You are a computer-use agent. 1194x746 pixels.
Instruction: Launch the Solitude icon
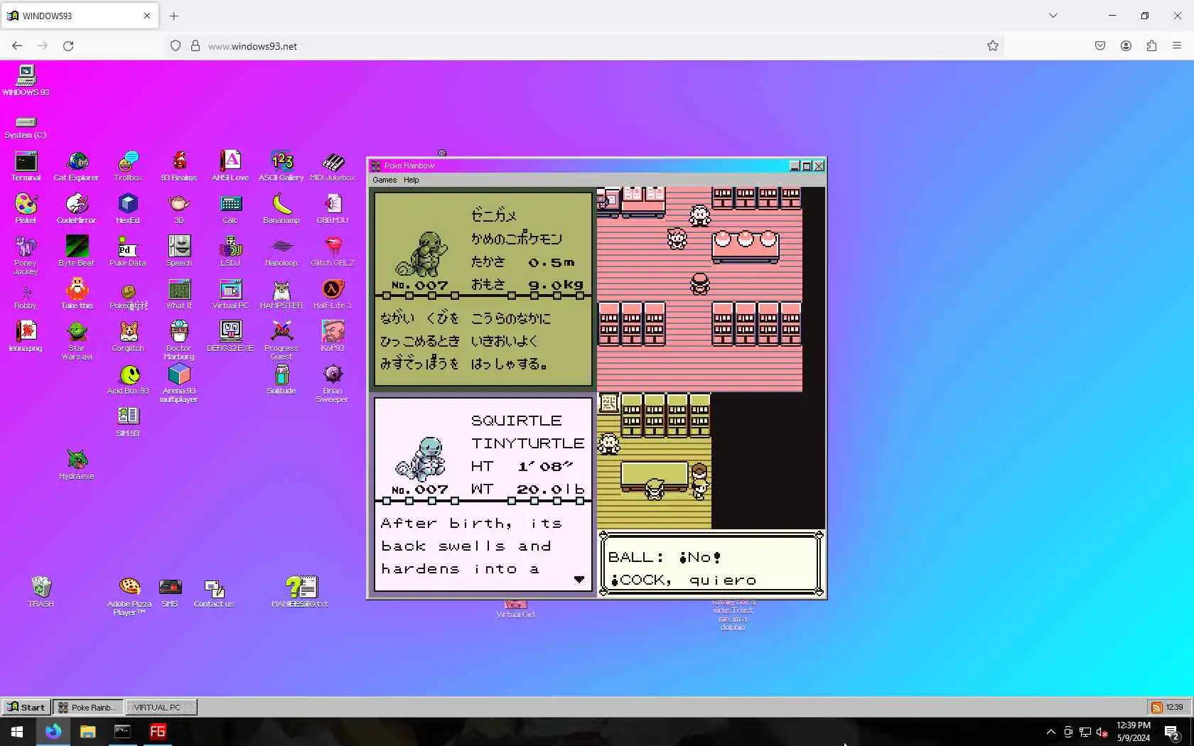click(x=281, y=379)
